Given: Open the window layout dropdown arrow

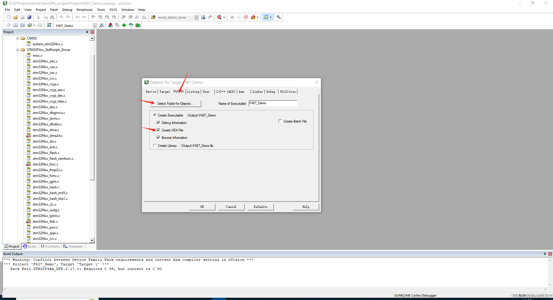Looking at the screenshot, I should (270, 17).
